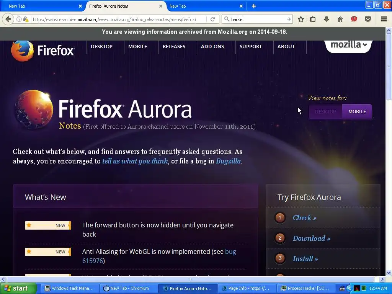This screenshot has height=294, width=392.
Task: Toggle notes view to DESKTOP
Action: point(325,112)
